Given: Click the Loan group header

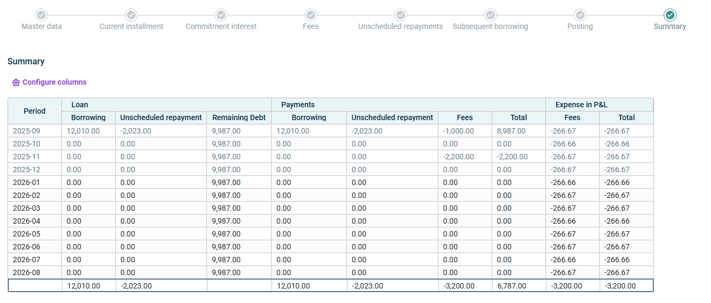Looking at the screenshot, I should (x=167, y=105).
